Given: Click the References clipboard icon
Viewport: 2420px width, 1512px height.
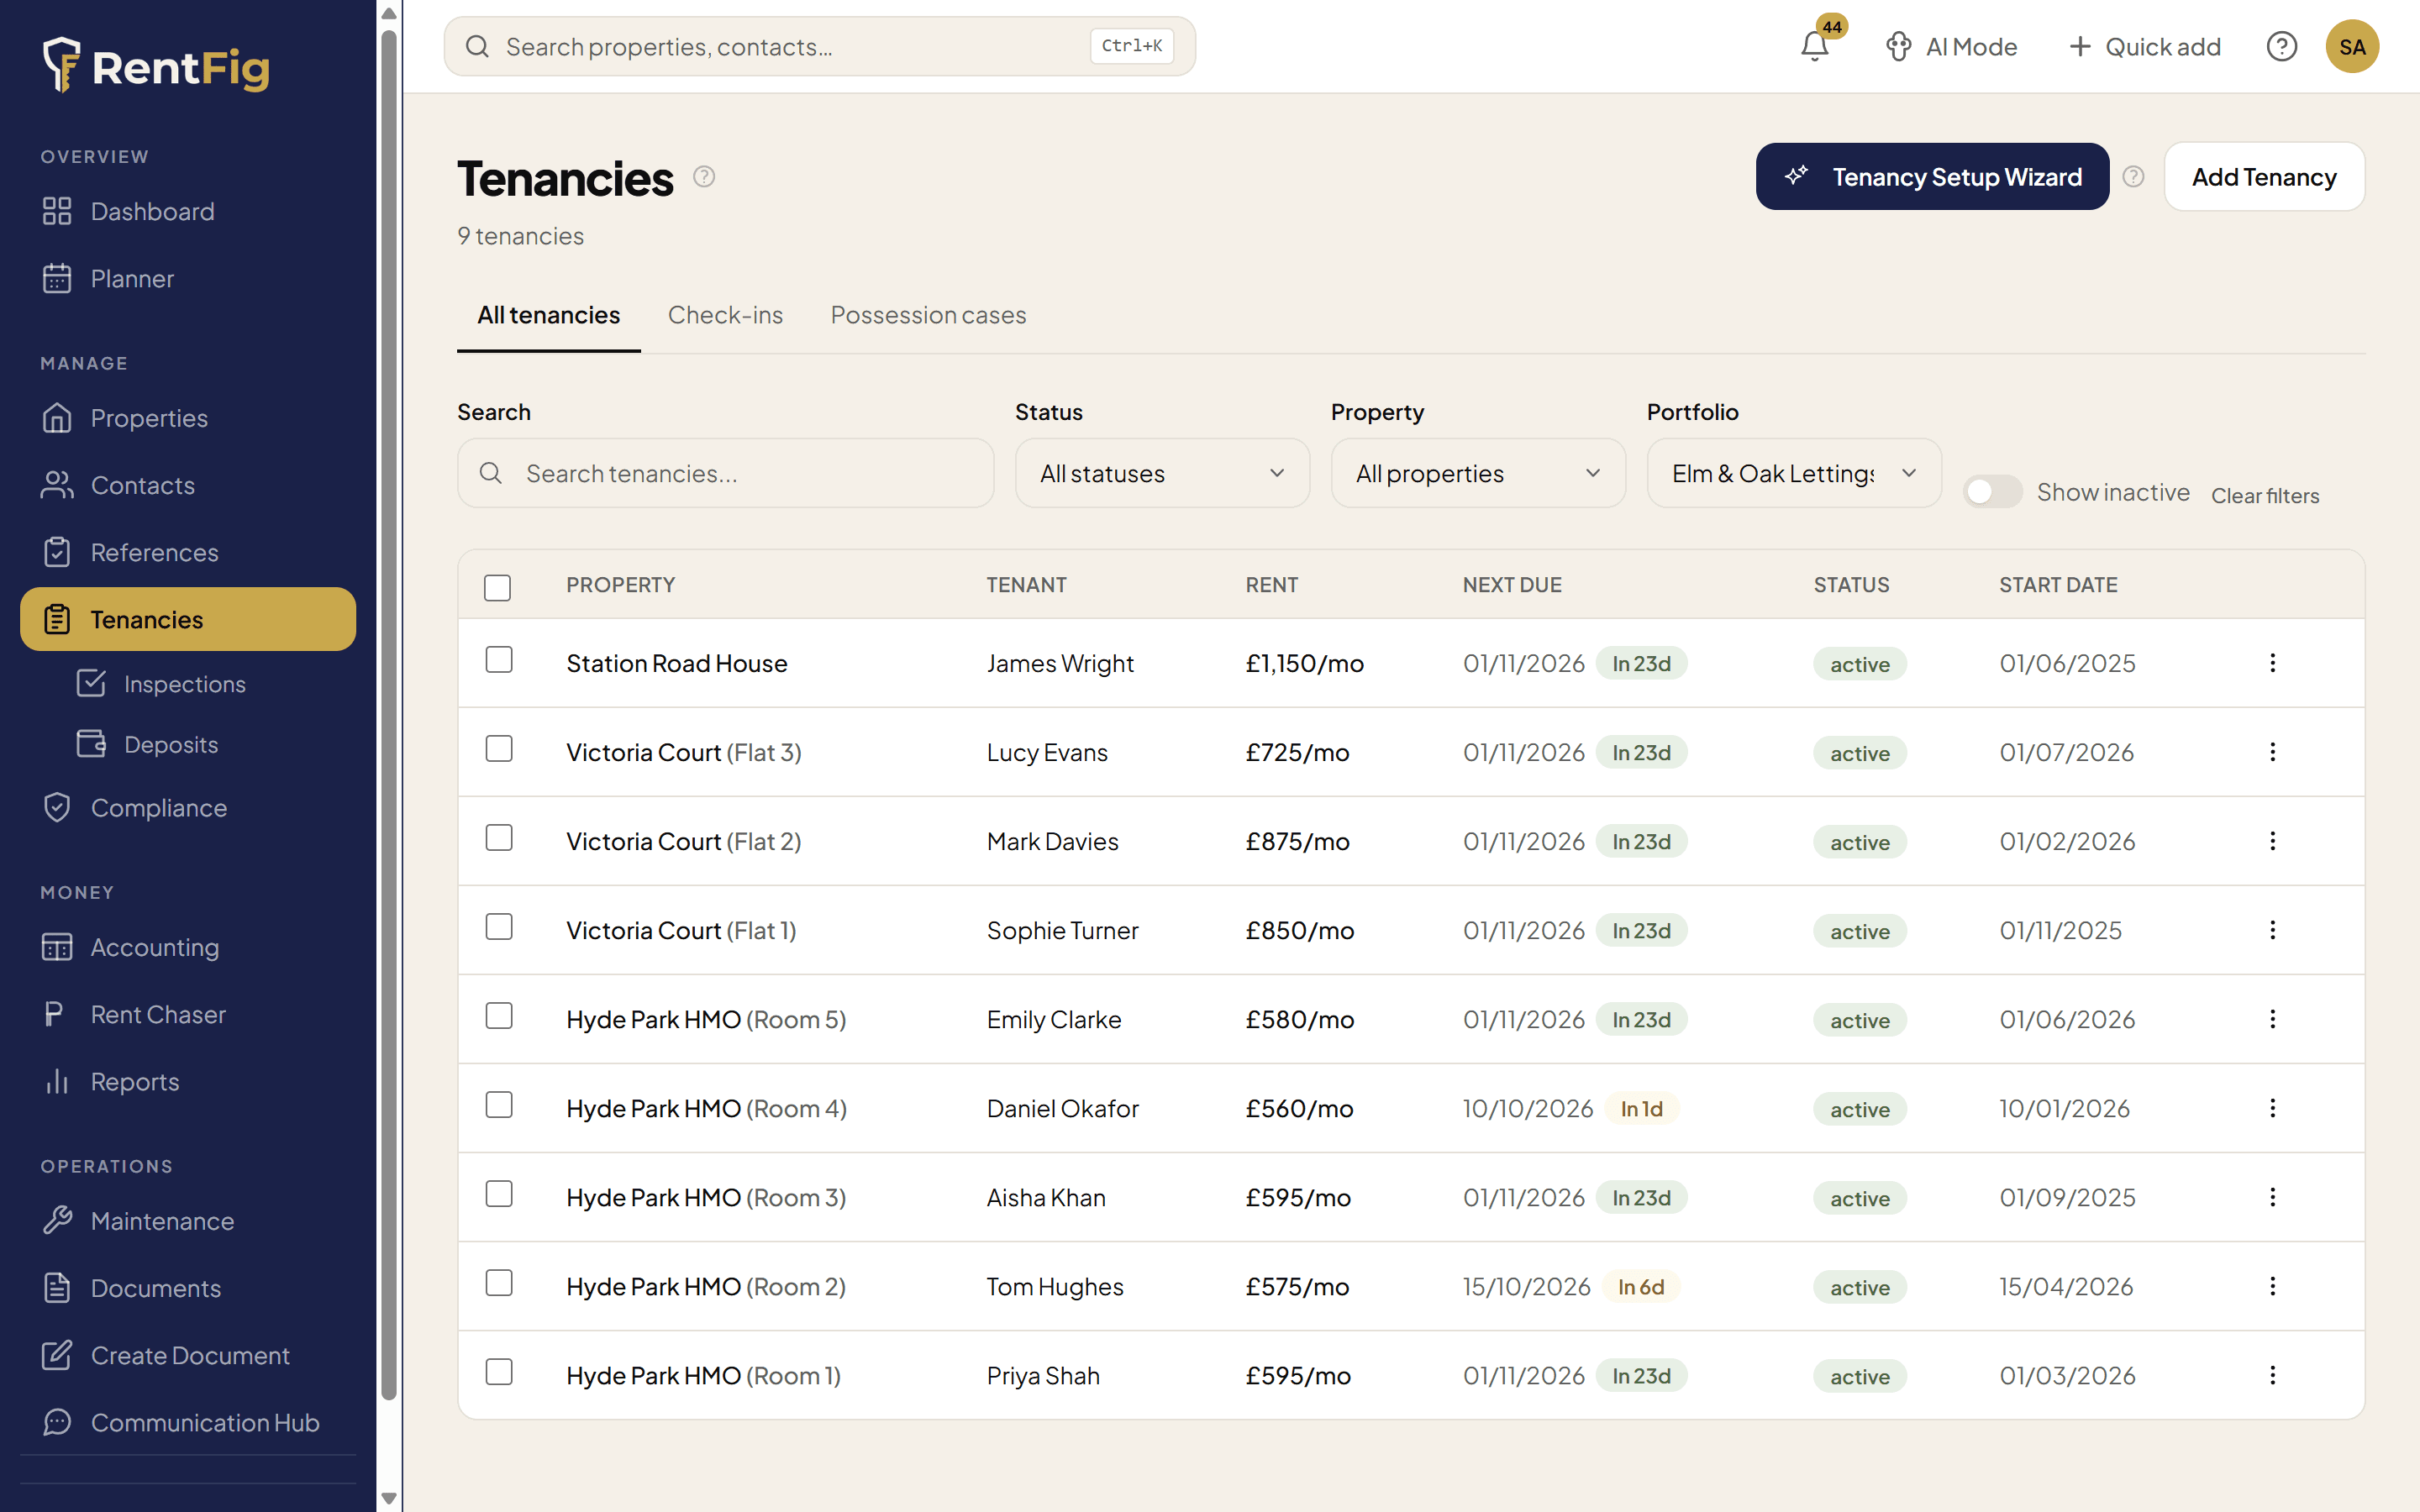Looking at the screenshot, I should tap(57, 552).
